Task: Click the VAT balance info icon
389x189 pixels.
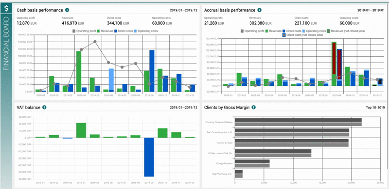Action: point(44,108)
